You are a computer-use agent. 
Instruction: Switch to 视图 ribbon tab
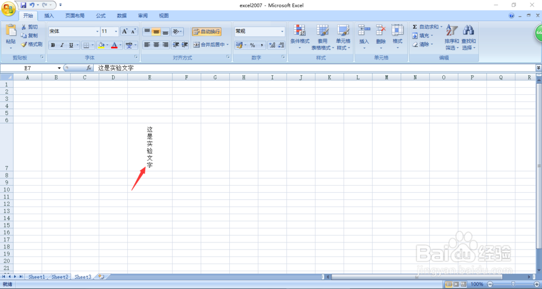(164, 16)
